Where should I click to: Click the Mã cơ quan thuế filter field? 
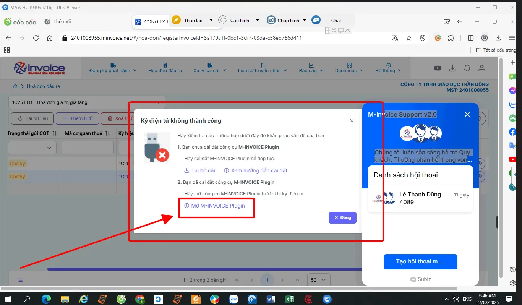(x=88, y=148)
